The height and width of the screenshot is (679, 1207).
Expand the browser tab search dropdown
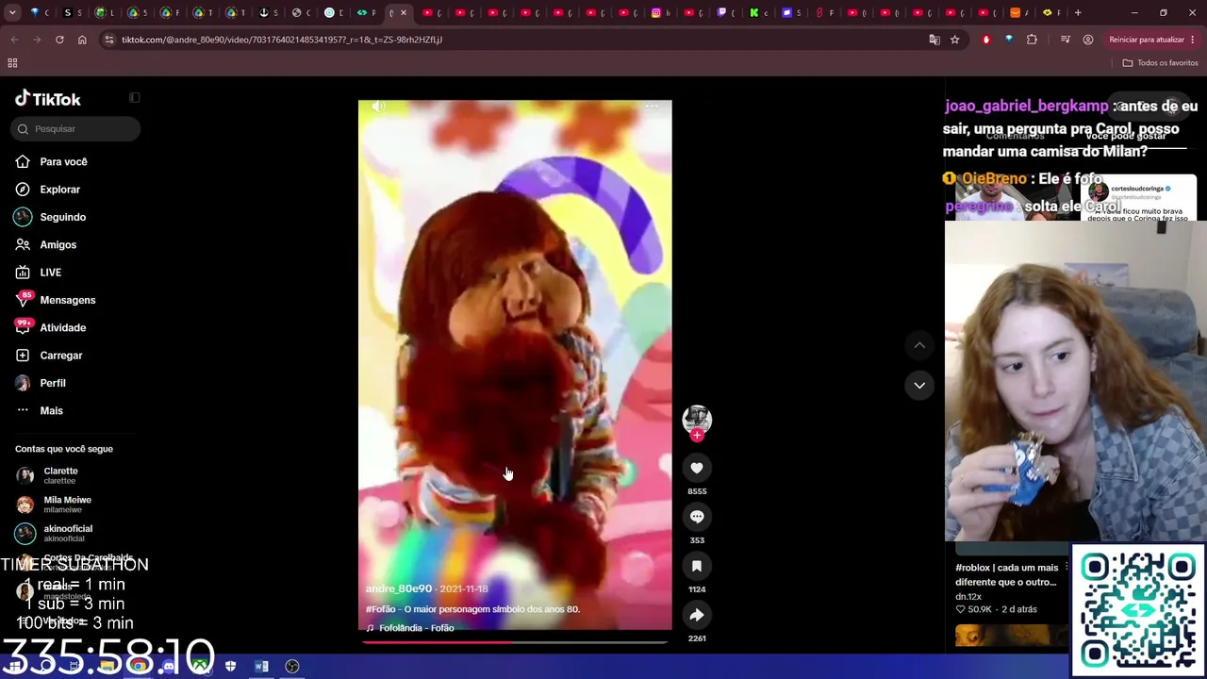[x=12, y=13]
